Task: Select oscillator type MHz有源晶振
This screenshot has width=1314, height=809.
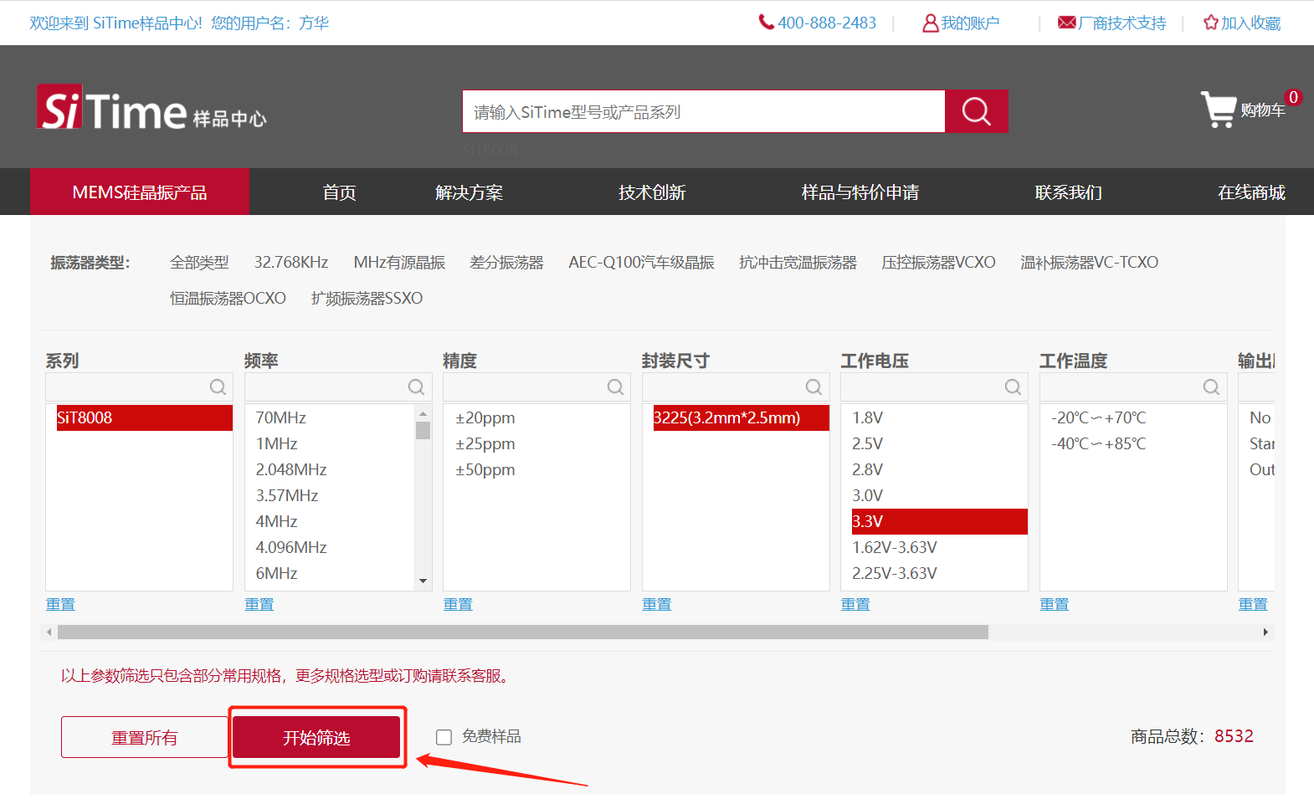Action: click(399, 263)
